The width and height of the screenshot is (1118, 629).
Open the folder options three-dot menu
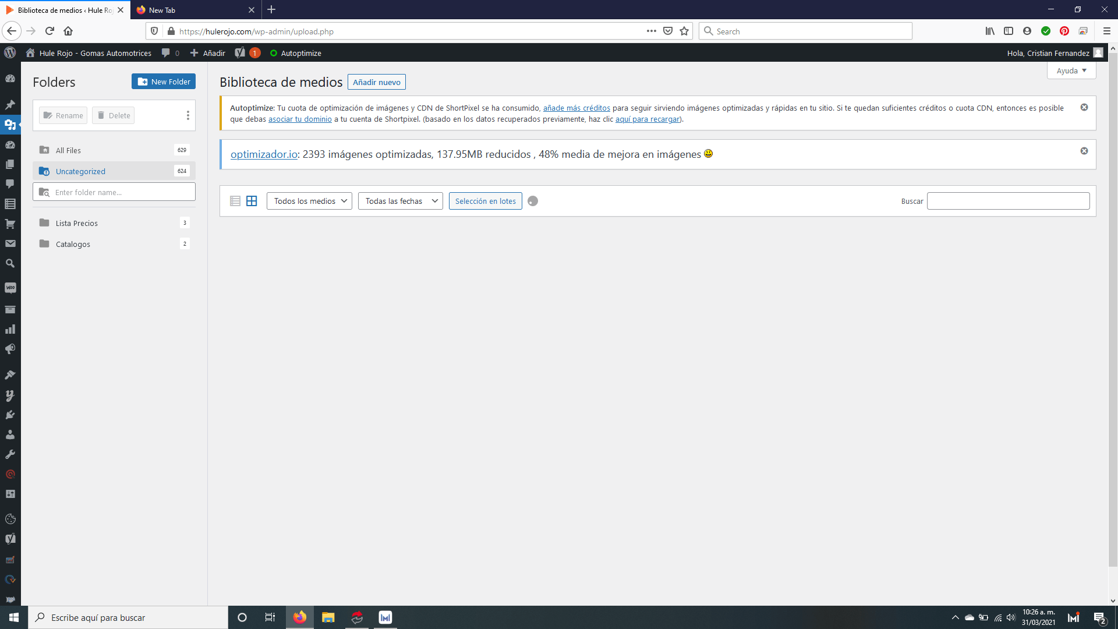(x=187, y=115)
